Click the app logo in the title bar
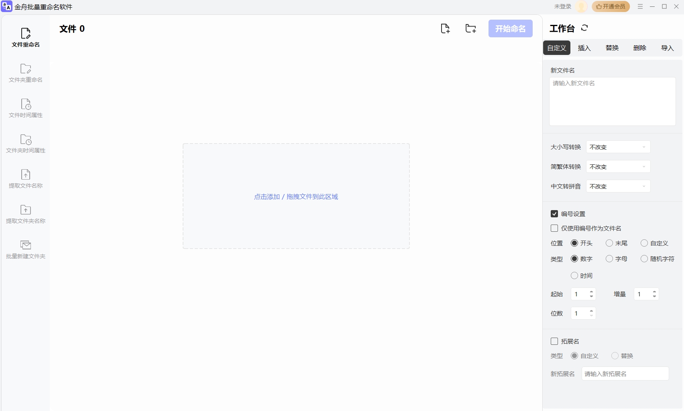This screenshot has height=411, width=684. coord(7,6)
